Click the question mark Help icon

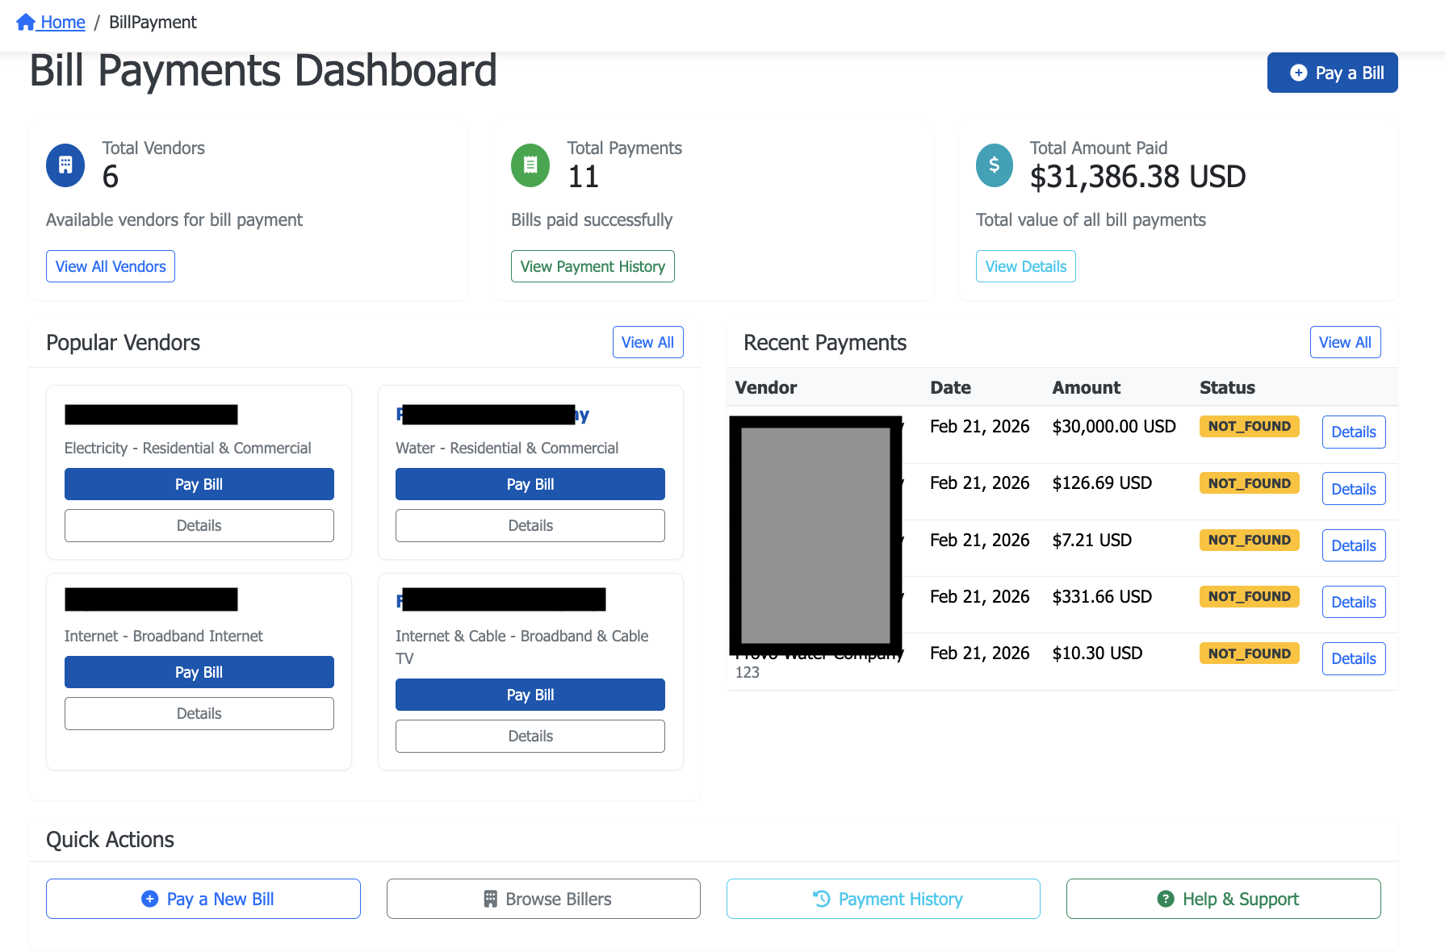coord(1166,899)
